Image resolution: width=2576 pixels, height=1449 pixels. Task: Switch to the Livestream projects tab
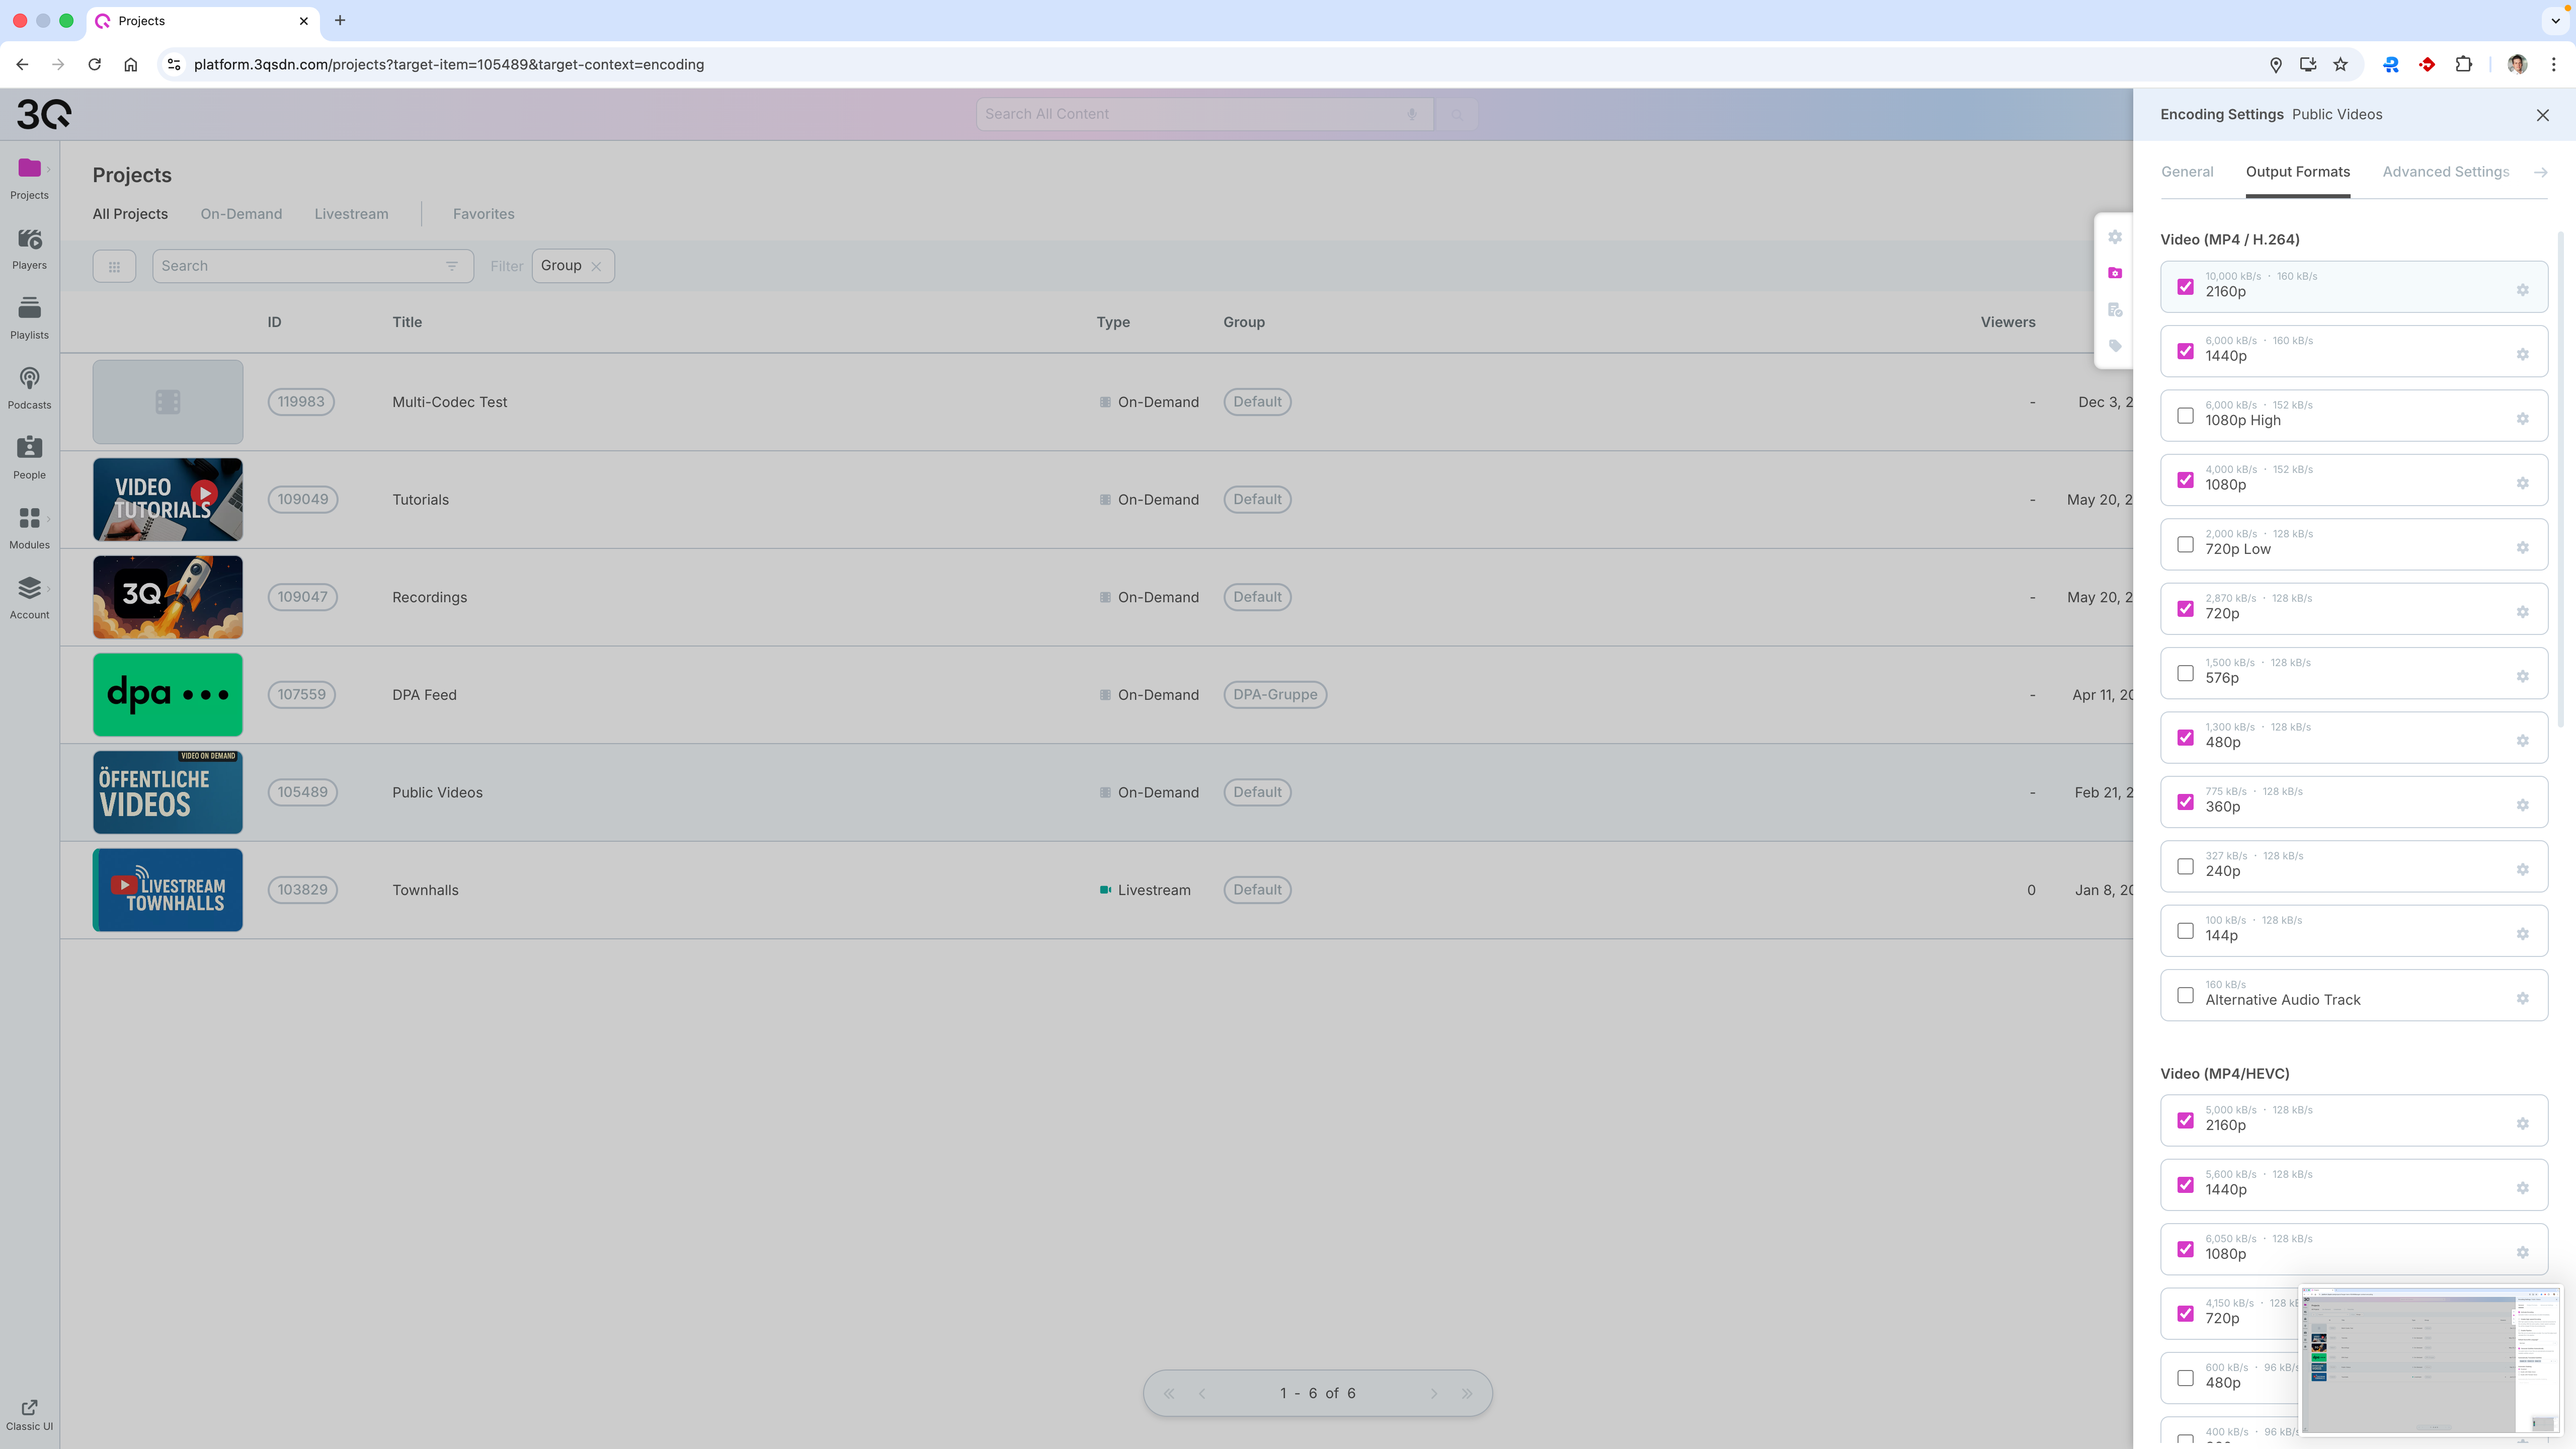[351, 214]
